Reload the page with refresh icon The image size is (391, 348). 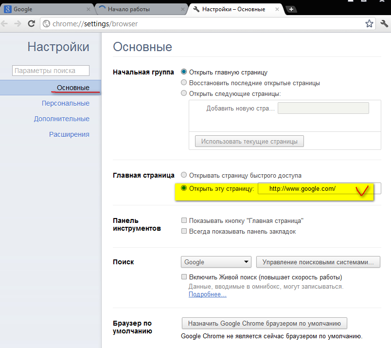[31, 24]
